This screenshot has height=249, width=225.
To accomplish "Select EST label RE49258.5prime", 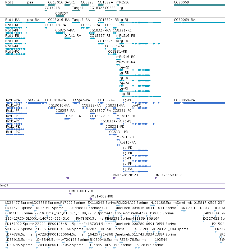I will (118, 219).
